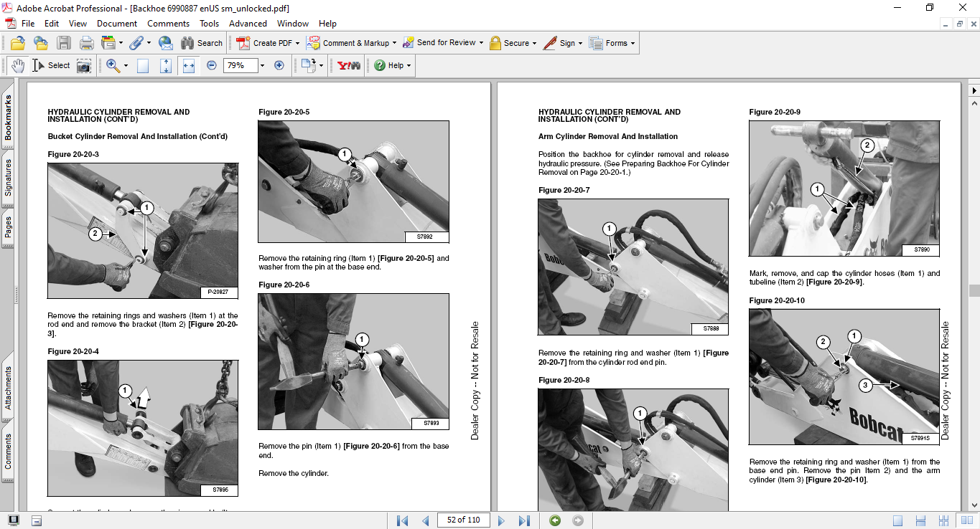This screenshot has width=980, height=529.
Task: Switch to Single Page layout
Action: pyautogui.click(x=898, y=520)
